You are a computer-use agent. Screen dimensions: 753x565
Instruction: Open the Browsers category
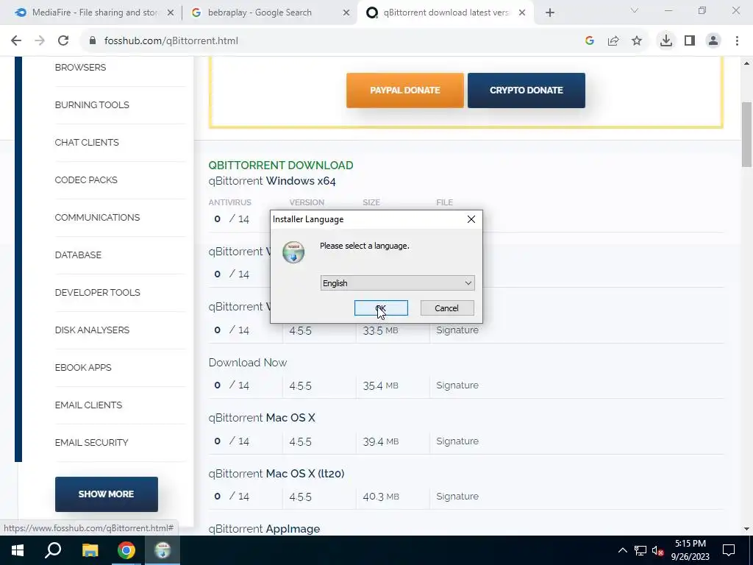(x=80, y=67)
